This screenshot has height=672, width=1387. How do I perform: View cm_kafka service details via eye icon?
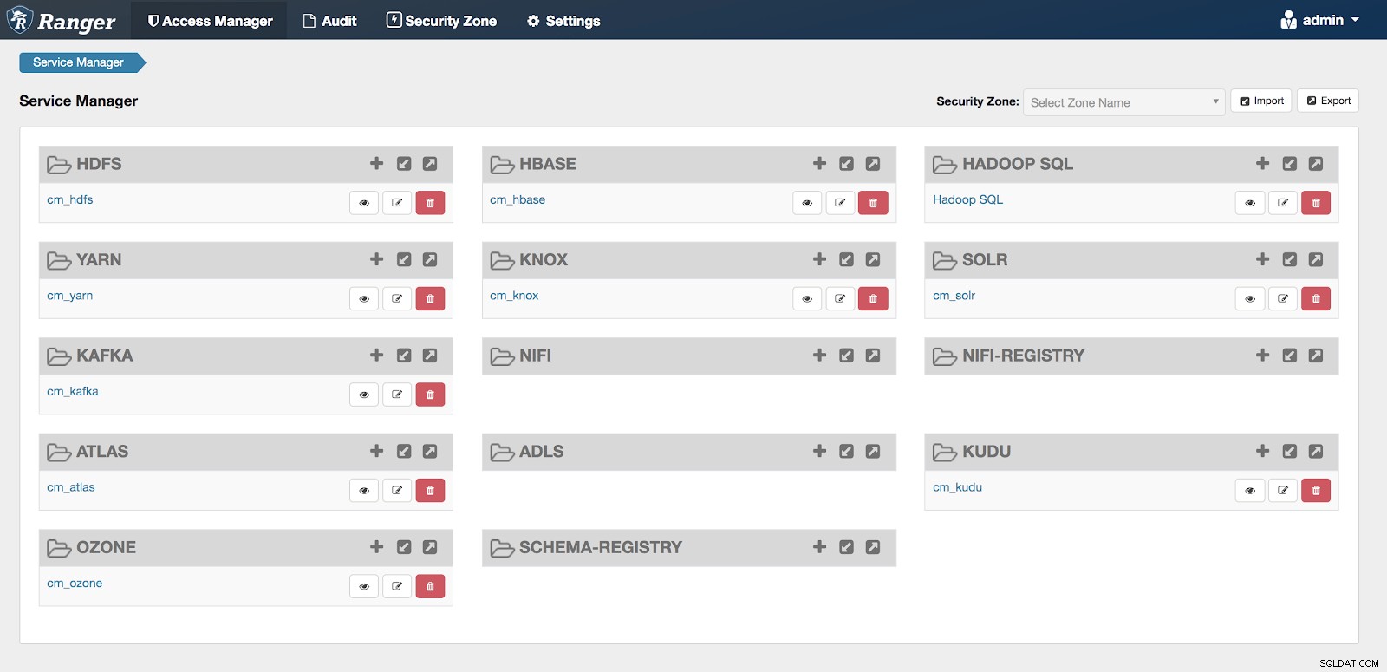point(364,395)
